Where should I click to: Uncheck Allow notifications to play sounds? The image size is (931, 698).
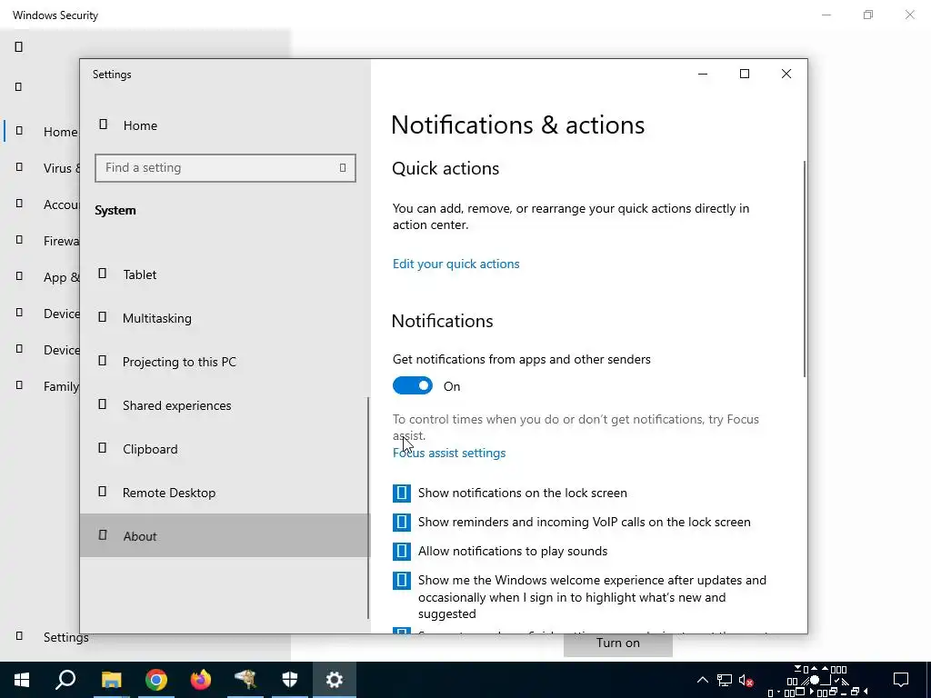401,551
